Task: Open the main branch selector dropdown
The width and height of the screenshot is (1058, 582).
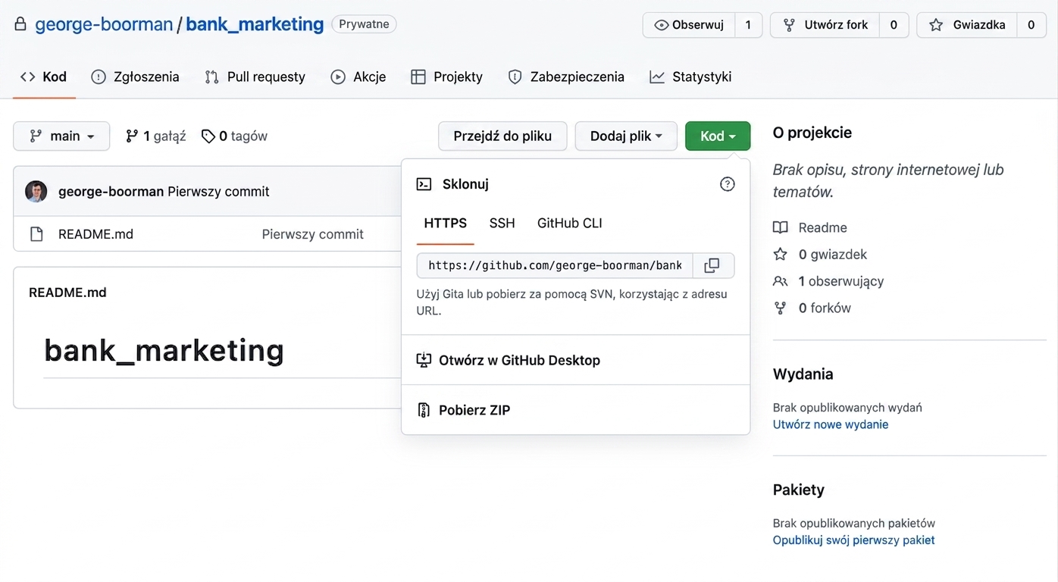Action: 61,136
